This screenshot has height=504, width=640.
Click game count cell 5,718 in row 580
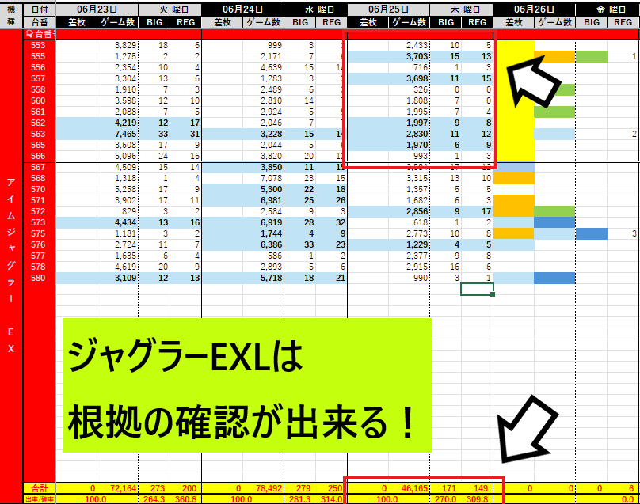(263, 278)
